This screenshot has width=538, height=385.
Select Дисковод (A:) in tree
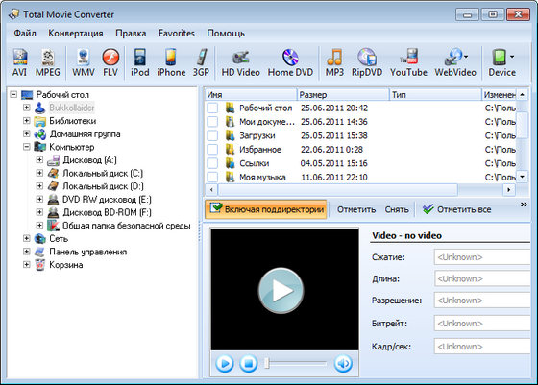click(x=89, y=160)
